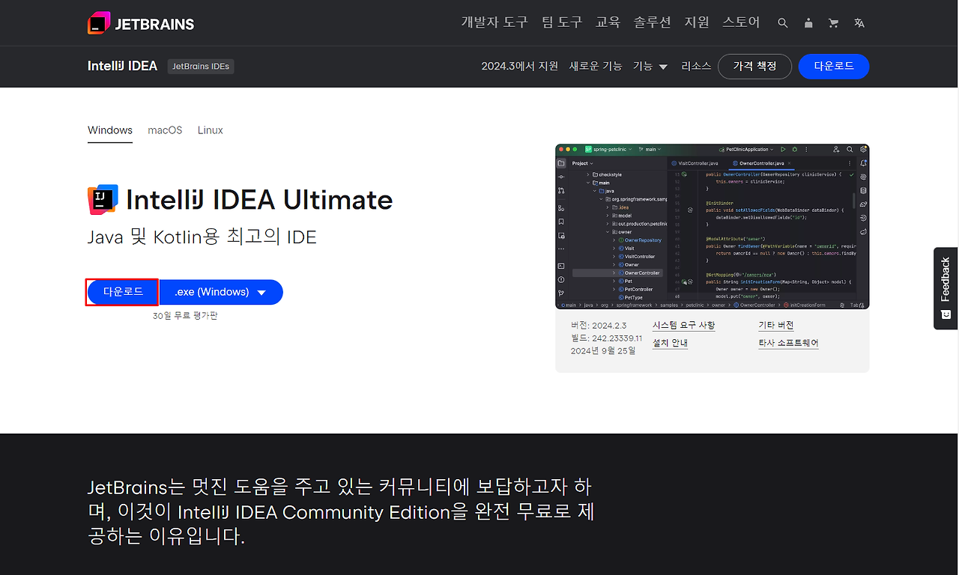The height and width of the screenshot is (575, 959).
Task: Open the account profile icon
Action: point(808,23)
